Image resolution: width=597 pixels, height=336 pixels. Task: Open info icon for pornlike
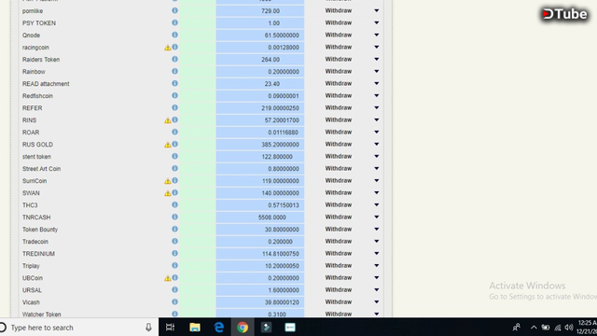[x=174, y=10]
